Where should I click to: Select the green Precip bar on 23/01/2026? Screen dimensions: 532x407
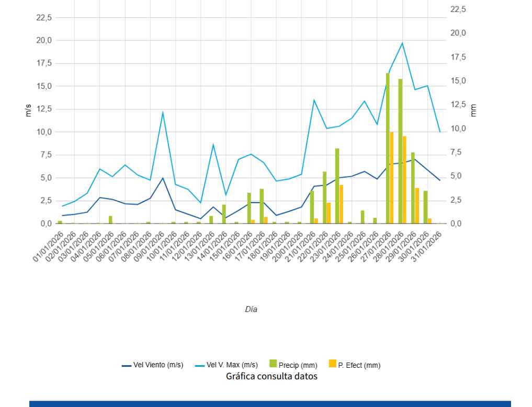tap(337, 186)
